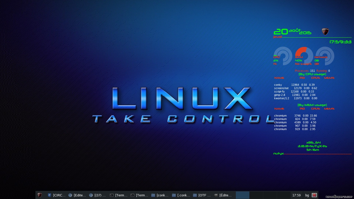Screen dimensions: 354x199
Task: Click the RAM 40% value
Action: point(299,60)
